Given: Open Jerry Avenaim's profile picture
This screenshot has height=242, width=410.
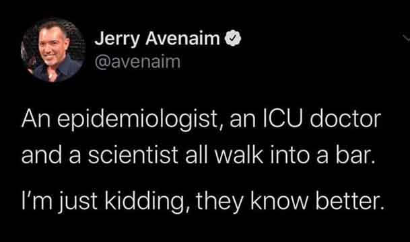Looking at the screenshot, I should pos(53,50).
